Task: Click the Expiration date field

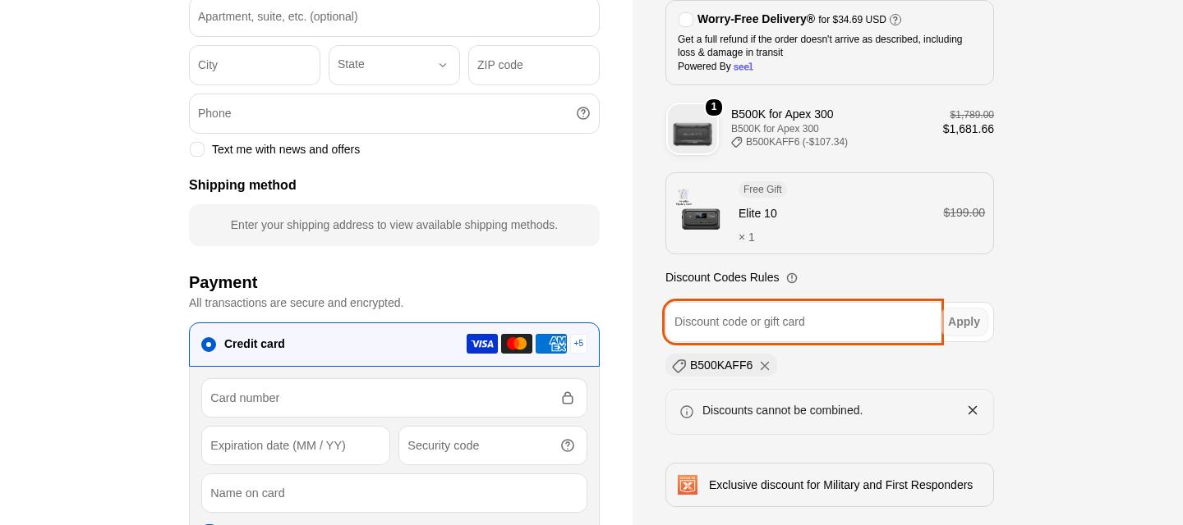Action: [x=296, y=445]
